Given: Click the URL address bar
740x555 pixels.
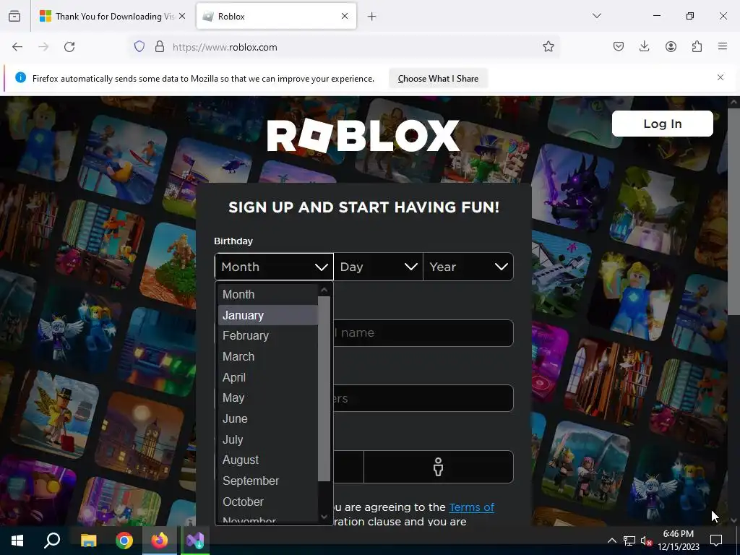Looking at the screenshot, I should [345, 47].
